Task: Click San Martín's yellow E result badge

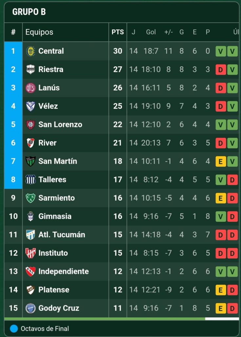Action: [221, 162]
